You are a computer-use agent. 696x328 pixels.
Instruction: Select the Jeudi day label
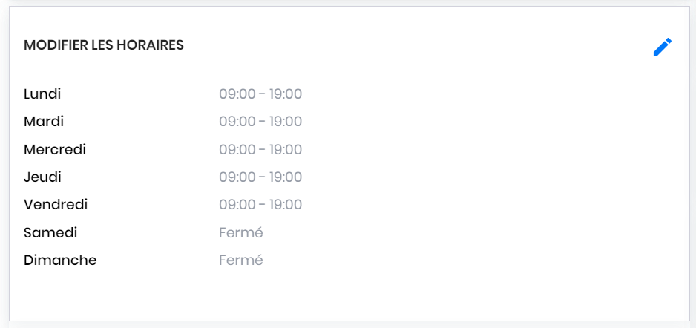pos(42,177)
